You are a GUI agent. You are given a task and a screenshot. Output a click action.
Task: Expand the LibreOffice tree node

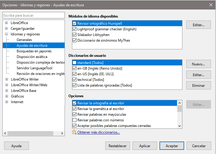point(6,23)
